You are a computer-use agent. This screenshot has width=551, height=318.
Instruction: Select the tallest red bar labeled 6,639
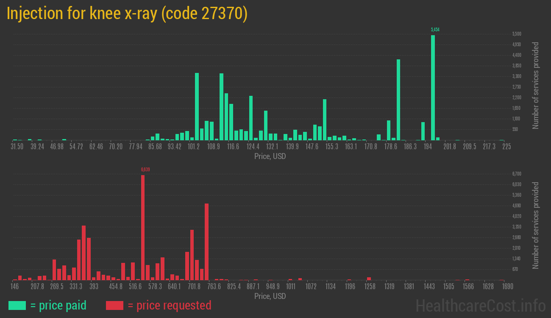point(143,227)
